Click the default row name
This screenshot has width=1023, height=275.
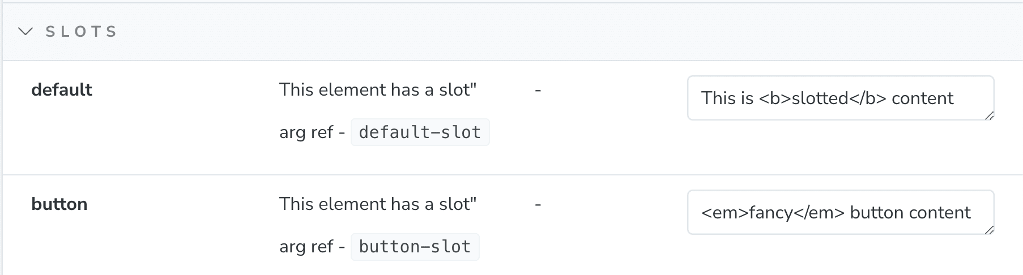pos(62,90)
